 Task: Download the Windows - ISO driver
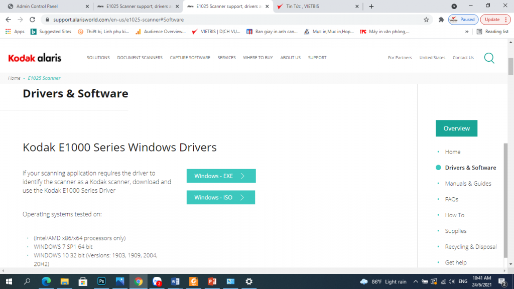tap(220, 198)
